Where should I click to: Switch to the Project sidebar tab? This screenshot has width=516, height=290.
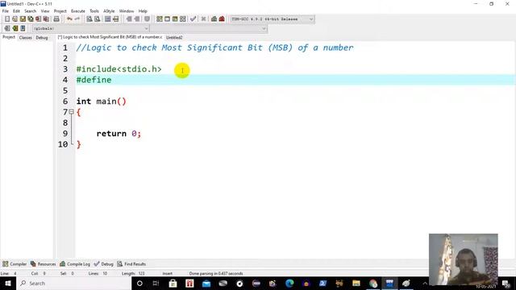9,37
